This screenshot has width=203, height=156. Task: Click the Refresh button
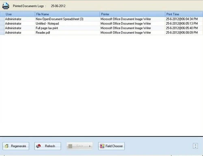48,146
